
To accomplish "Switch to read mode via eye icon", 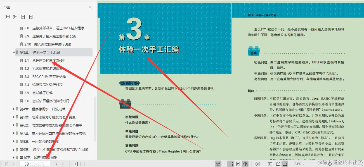I will 218,164.
